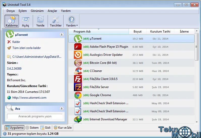201x138 pixels.
Task: Open the Görünüm menu
Action: (37, 11)
